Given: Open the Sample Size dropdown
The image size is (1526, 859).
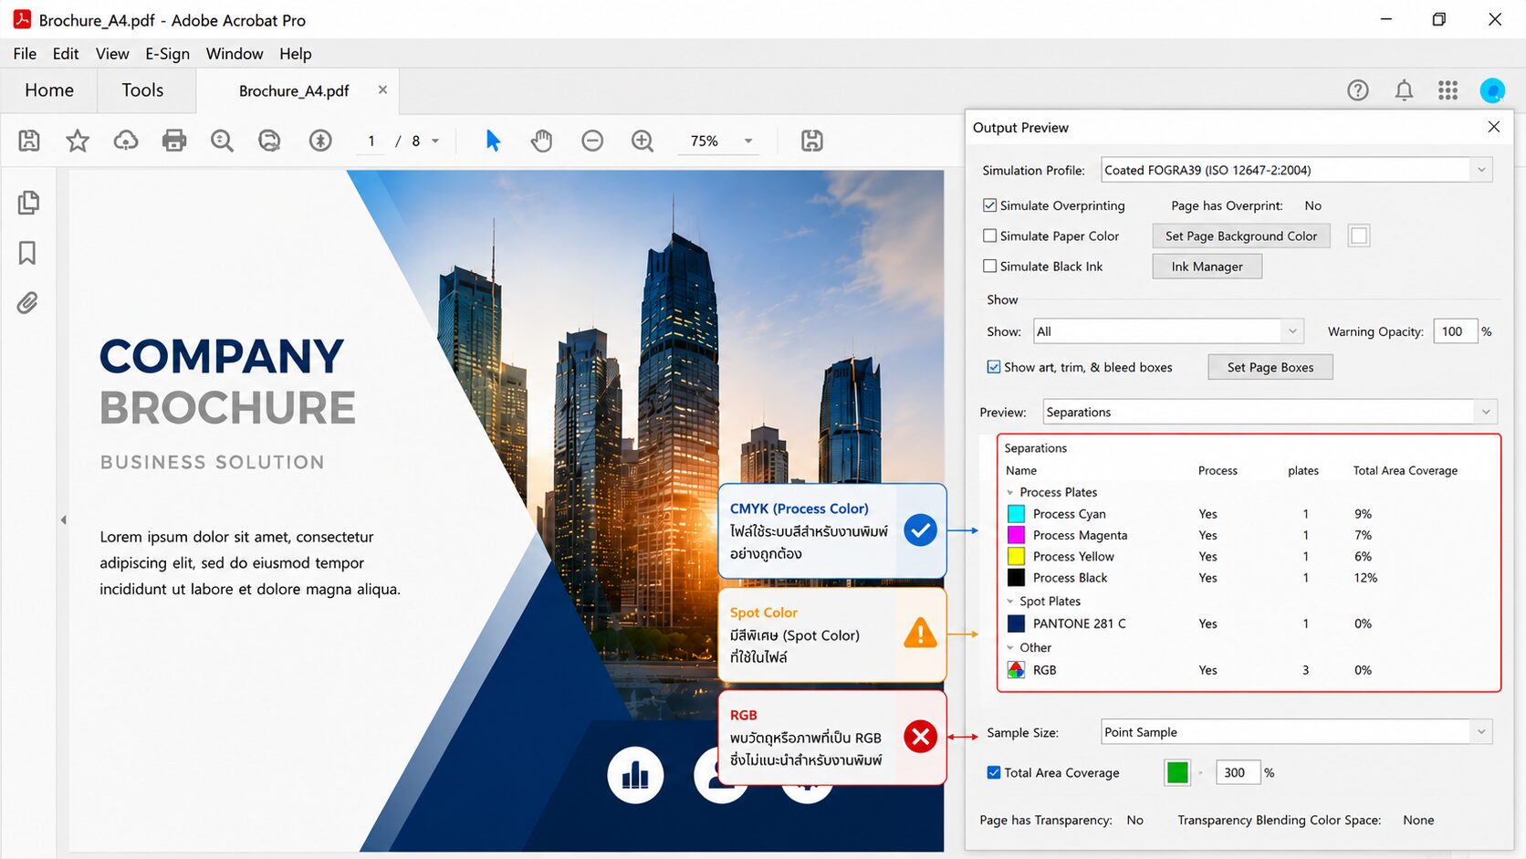Looking at the screenshot, I should pos(1297,732).
